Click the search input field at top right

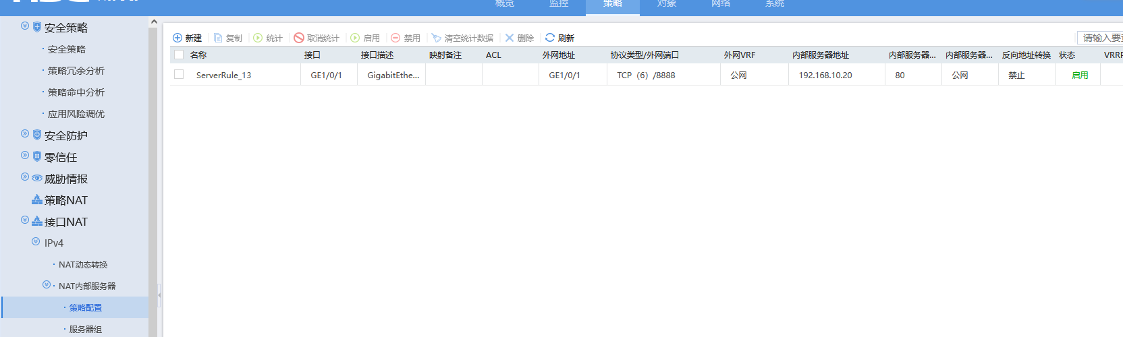[1101, 38]
